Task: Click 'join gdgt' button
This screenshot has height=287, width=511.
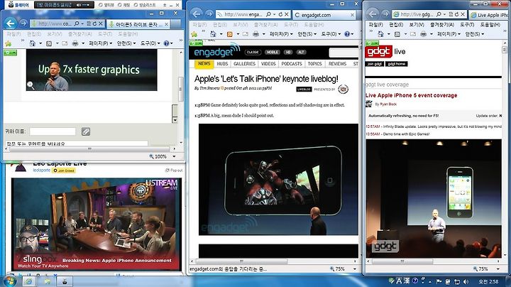Action: click(374, 64)
